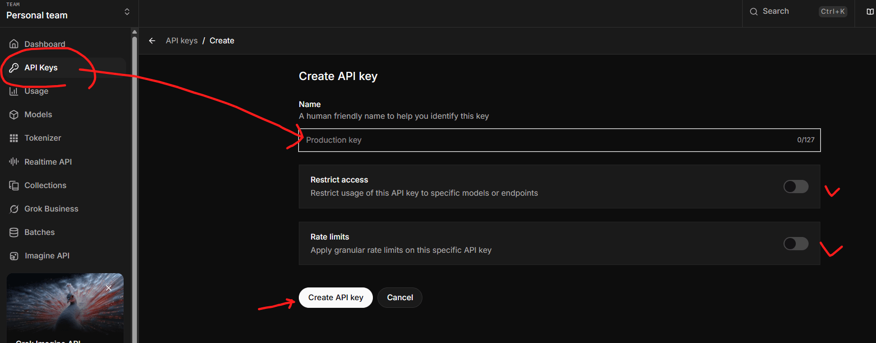The image size is (876, 343).
Task: Click the 0/127 character counter
Action: [806, 140]
